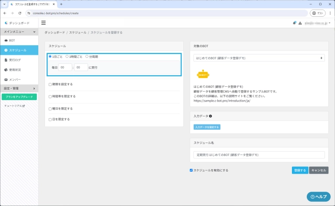The image size is (335, 206).
Task: Click the info icon beside 入力データ
Action: [211, 116]
